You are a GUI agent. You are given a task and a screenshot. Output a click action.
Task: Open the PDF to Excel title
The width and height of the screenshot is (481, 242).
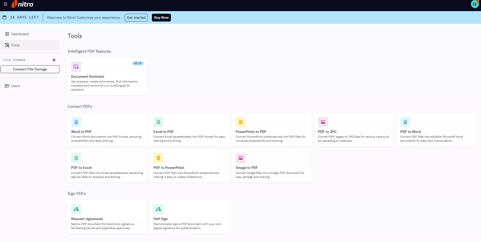[81, 168]
